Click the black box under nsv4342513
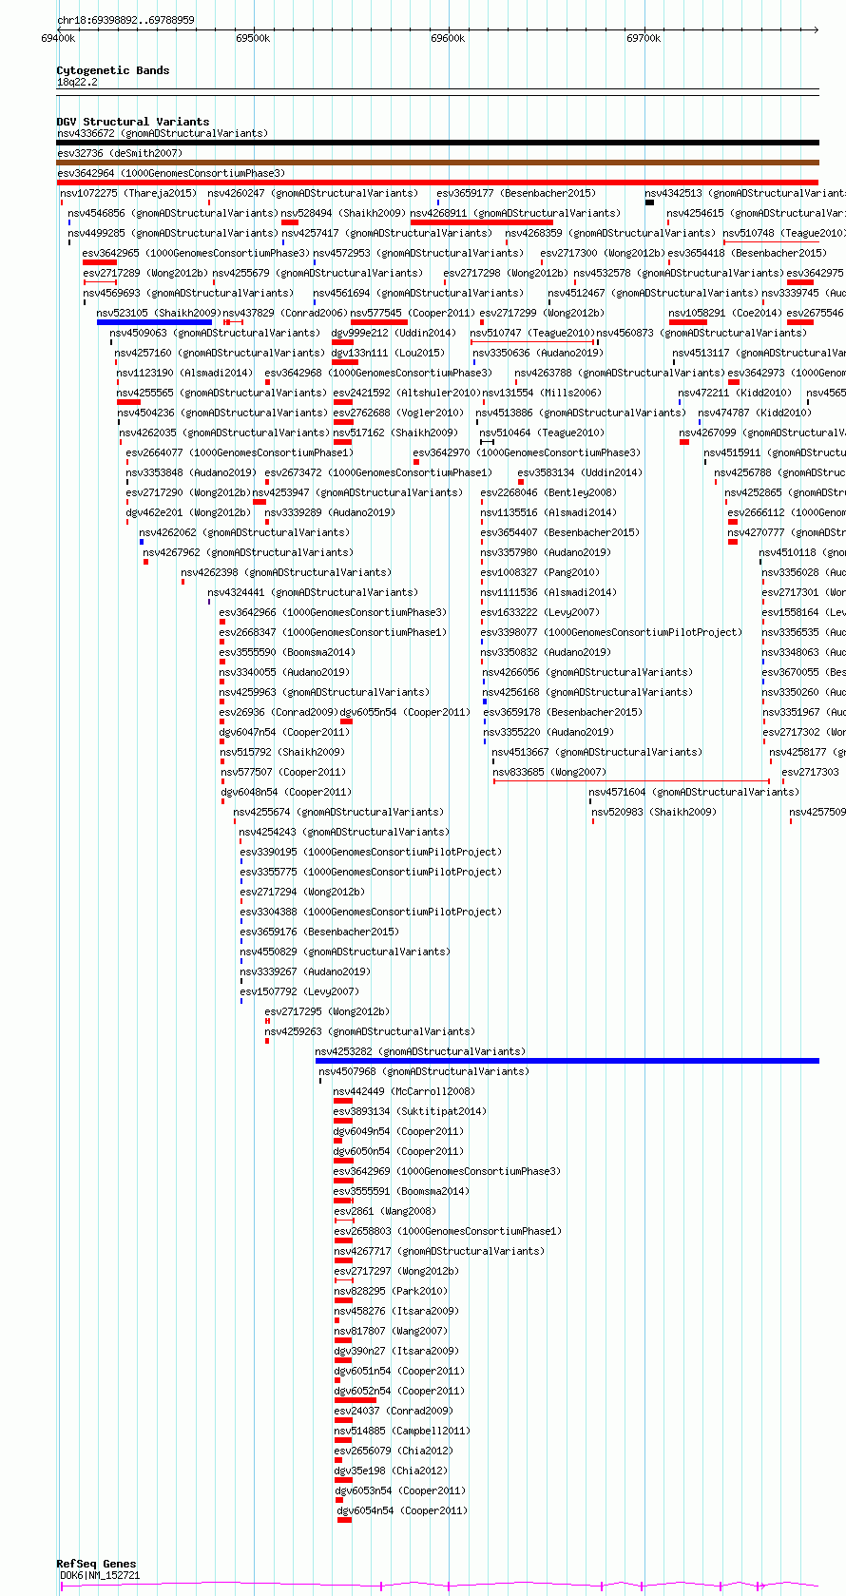Screen dimensions: 846x1596 (x=649, y=202)
